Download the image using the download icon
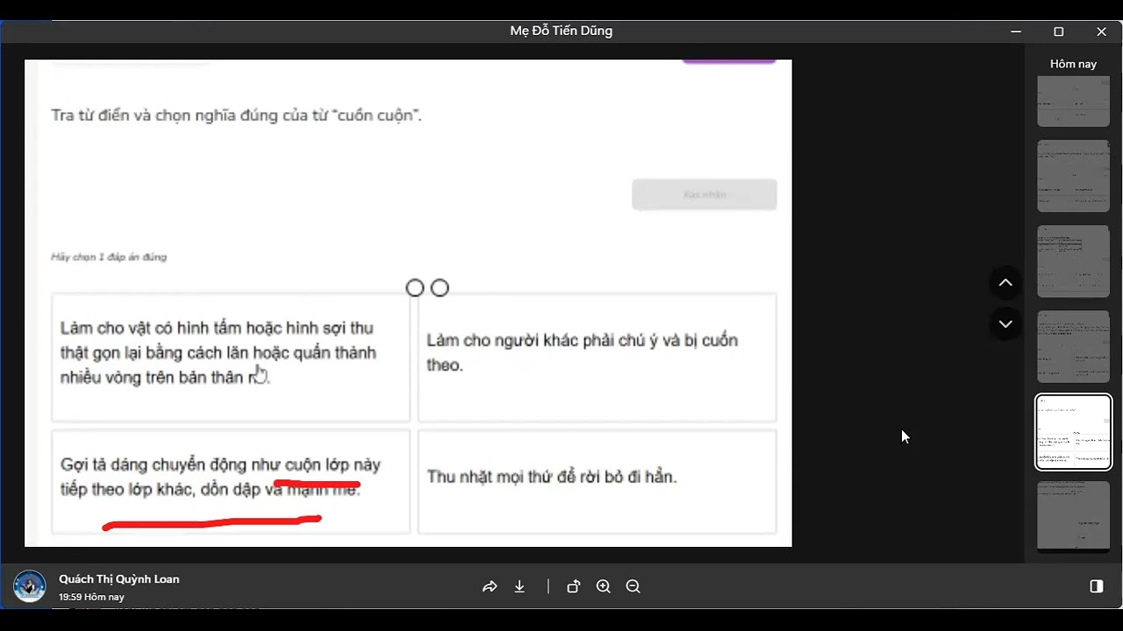 point(519,587)
